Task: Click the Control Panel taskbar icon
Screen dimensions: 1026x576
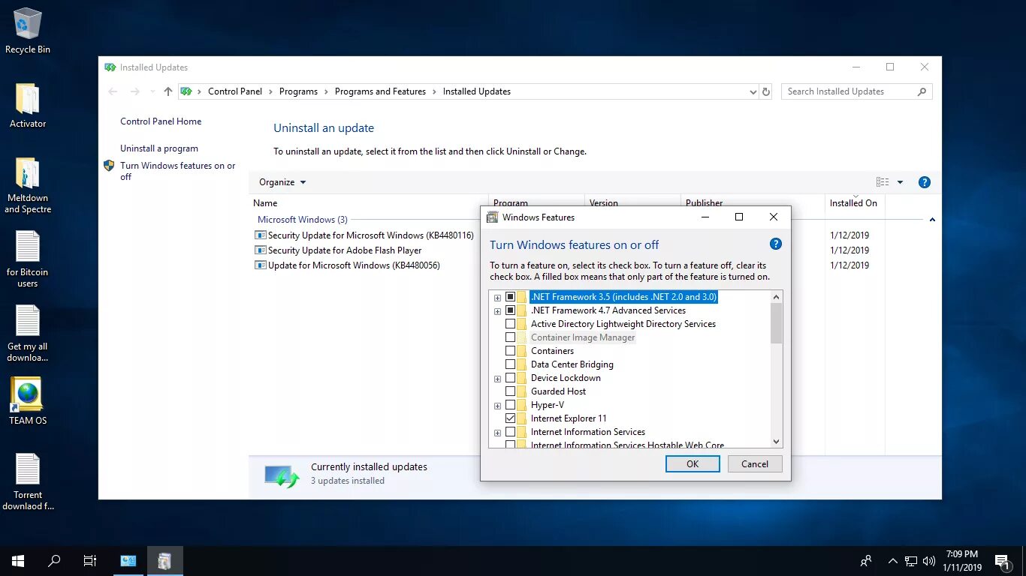Action: 128,561
